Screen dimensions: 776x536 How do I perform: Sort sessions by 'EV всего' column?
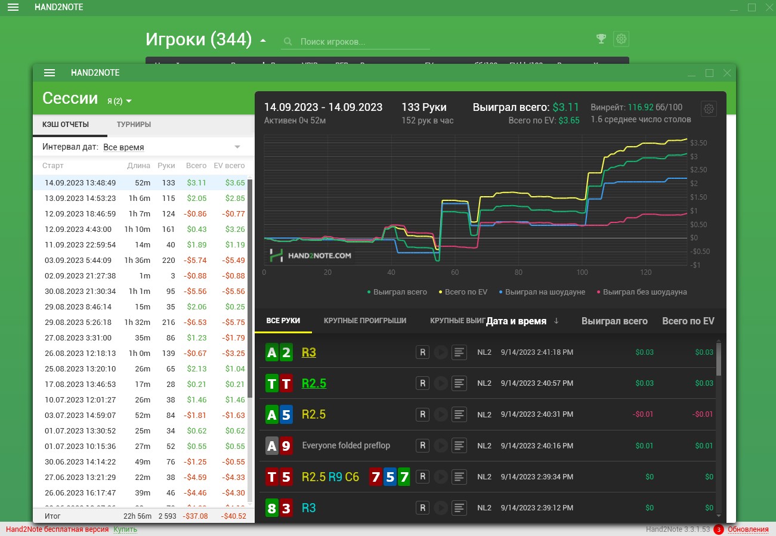coord(229,166)
